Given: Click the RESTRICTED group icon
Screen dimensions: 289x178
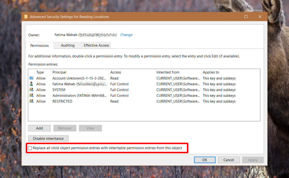Looking at the screenshot, I should tap(31, 101).
